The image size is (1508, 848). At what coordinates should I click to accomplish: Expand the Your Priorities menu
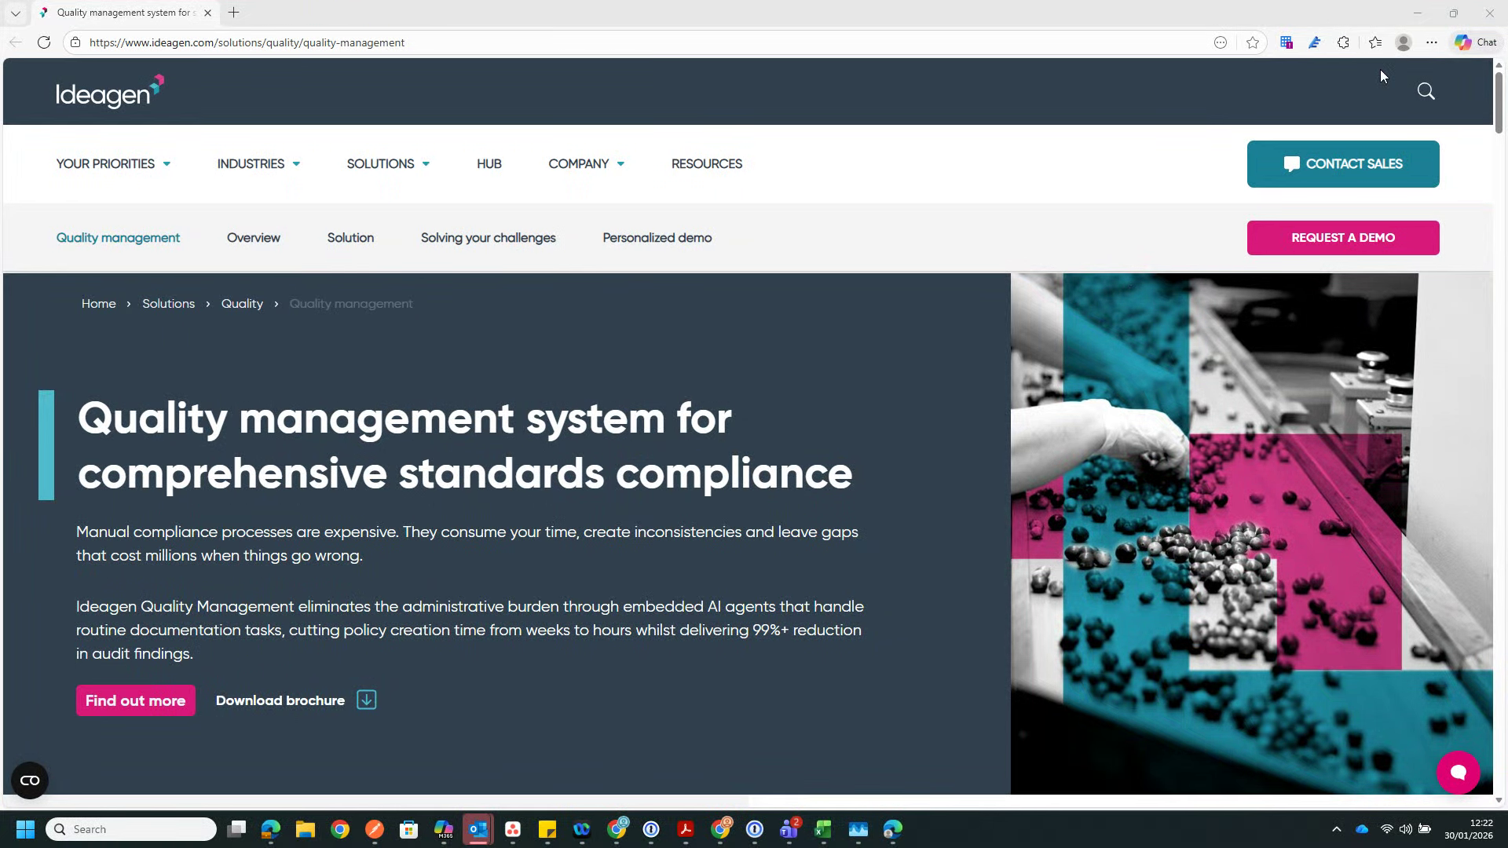point(113,163)
